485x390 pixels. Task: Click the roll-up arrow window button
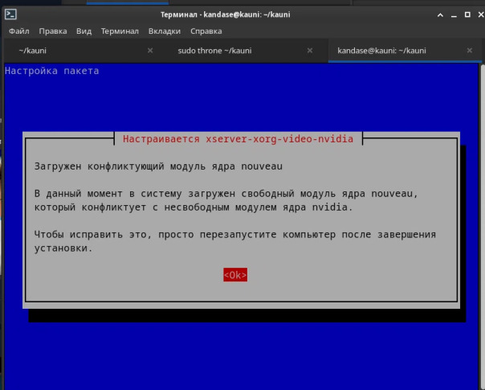pos(440,14)
